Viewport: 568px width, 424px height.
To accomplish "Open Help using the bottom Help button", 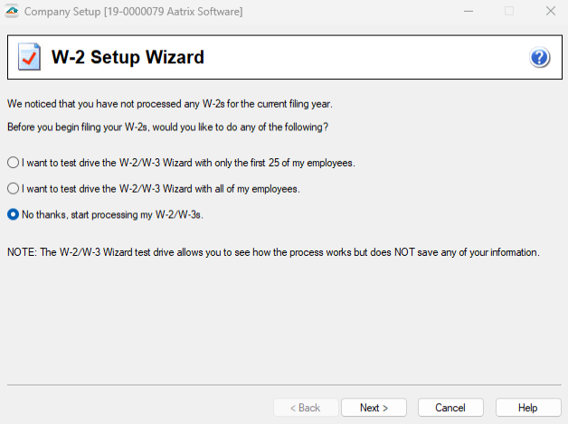I will 528,408.
